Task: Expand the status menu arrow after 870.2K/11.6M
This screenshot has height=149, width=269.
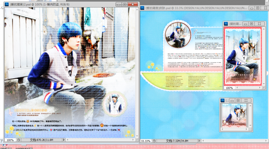Action: (x=63, y=140)
